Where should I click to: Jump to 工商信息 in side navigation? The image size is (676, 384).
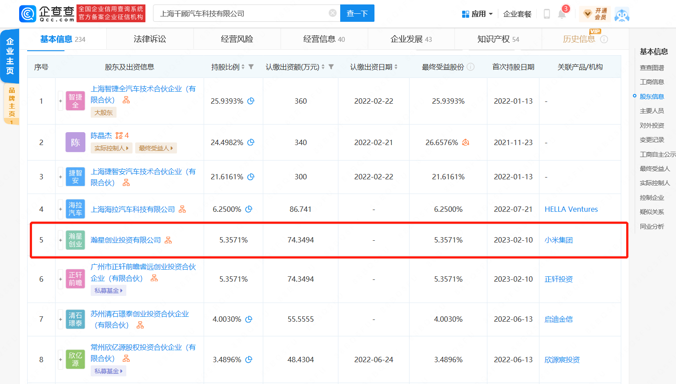pyautogui.click(x=652, y=82)
